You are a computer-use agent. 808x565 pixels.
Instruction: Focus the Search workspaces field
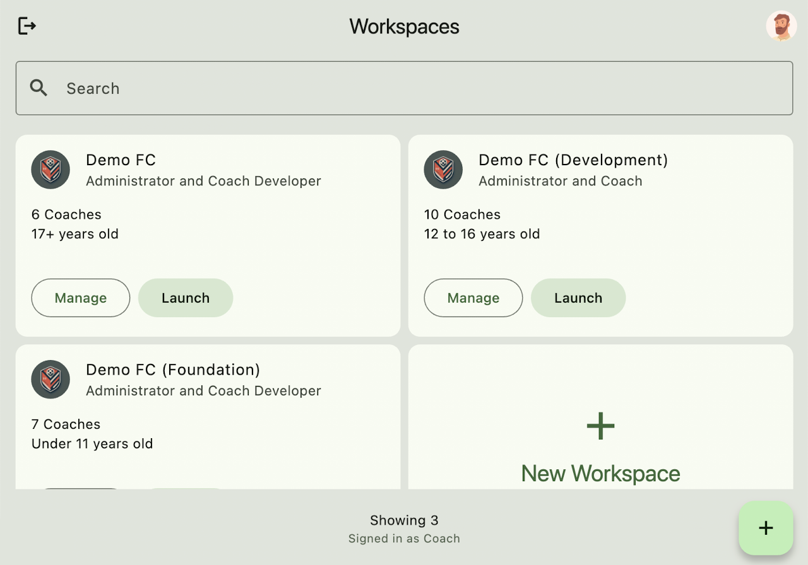click(x=417, y=88)
